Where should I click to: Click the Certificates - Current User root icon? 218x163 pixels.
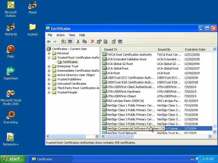pos(49,49)
